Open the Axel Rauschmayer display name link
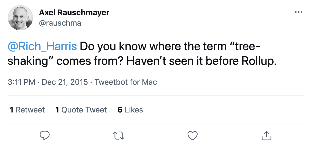The image size is (312, 147). pos(74,12)
